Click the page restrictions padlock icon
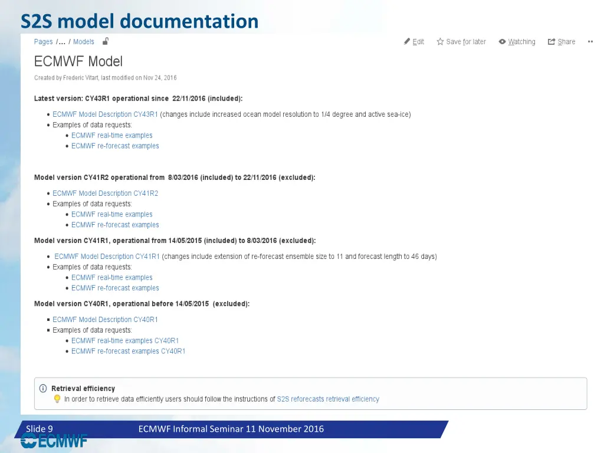604x453 pixels. [x=106, y=41]
